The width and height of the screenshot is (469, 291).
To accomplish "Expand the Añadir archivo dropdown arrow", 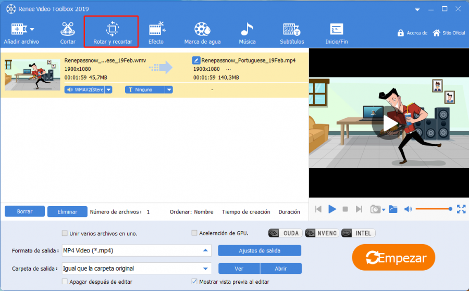I will pyautogui.click(x=32, y=29).
